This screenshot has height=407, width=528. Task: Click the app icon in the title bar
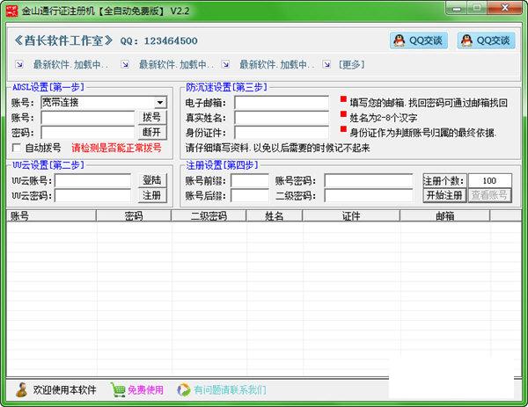(x=12, y=9)
